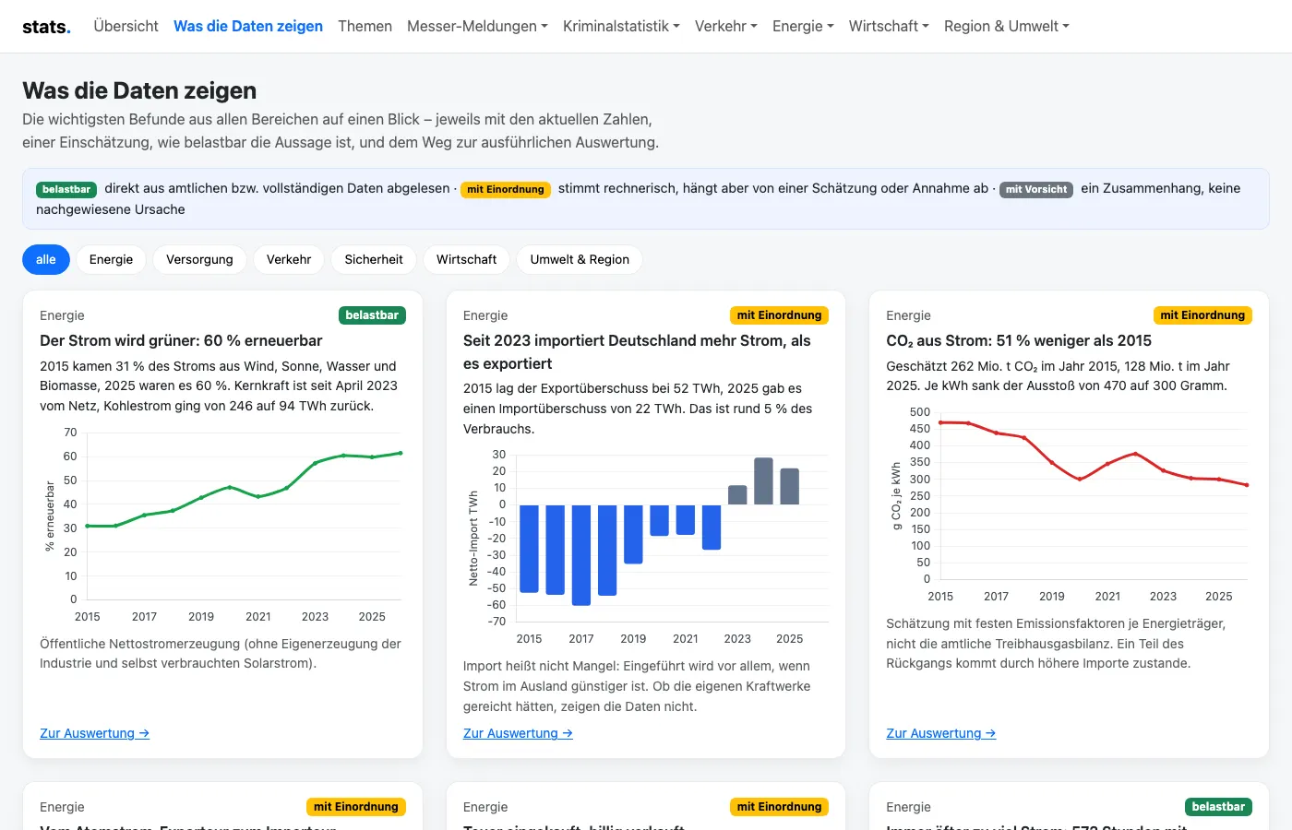Click heading Seit 2023 importiert Deutschland mehr Strom
This screenshot has width=1292, height=830.
(x=637, y=351)
